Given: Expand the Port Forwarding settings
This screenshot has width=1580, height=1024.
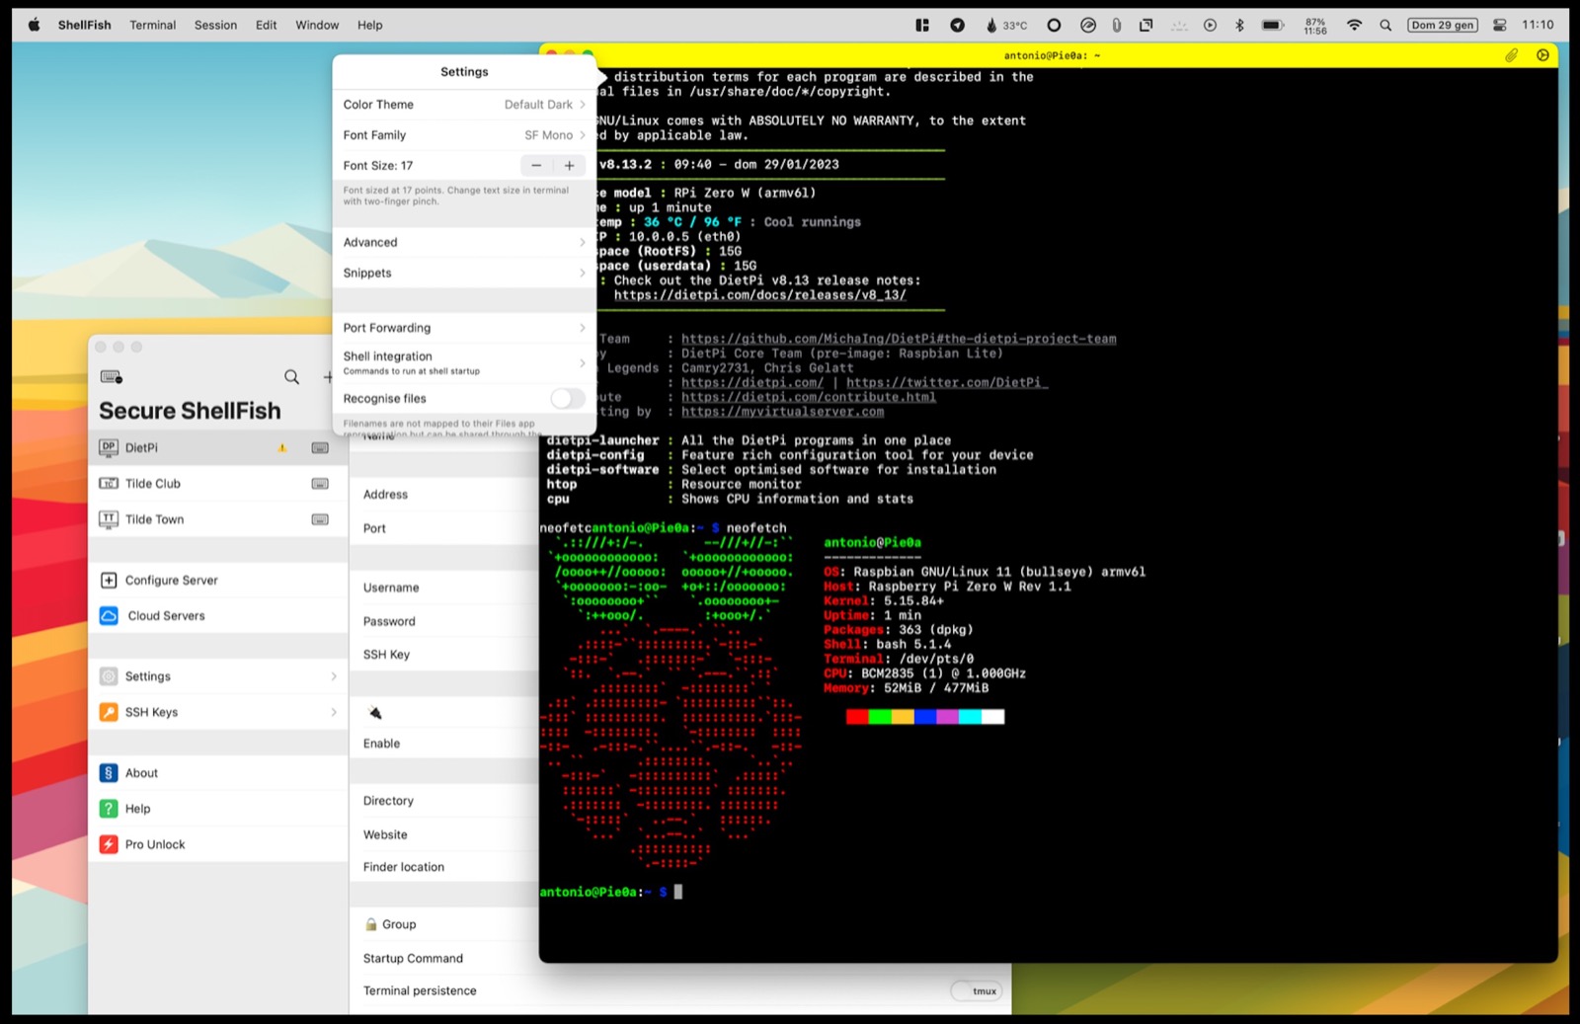Looking at the screenshot, I should pyautogui.click(x=464, y=328).
